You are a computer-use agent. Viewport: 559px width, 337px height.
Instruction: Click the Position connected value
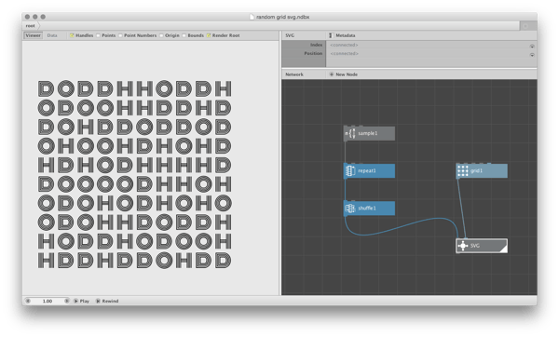[344, 53]
